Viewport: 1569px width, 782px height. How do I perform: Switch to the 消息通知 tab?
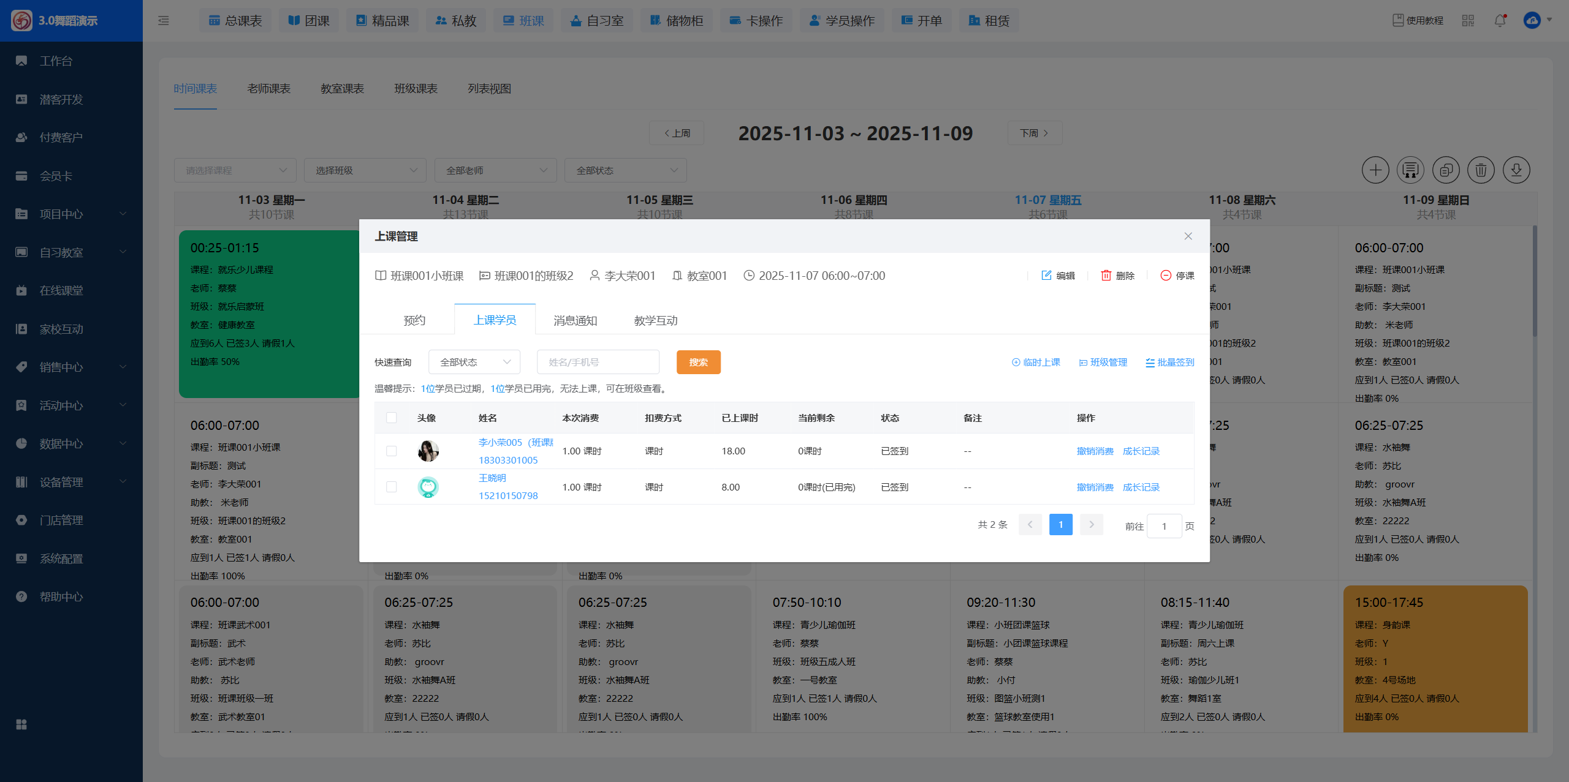click(574, 320)
